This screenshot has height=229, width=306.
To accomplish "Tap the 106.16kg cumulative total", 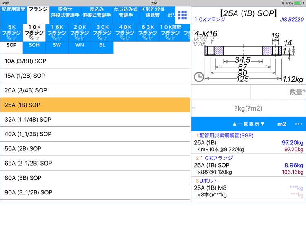I will [x=293, y=172].
